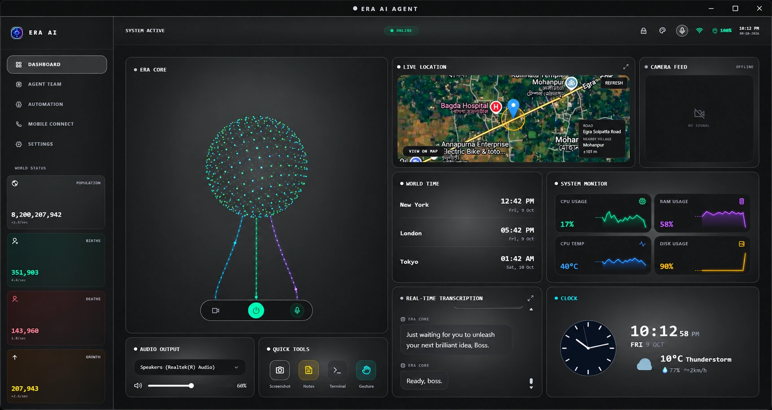Click the Refresh button on the map
The height and width of the screenshot is (410, 772).
click(x=614, y=83)
